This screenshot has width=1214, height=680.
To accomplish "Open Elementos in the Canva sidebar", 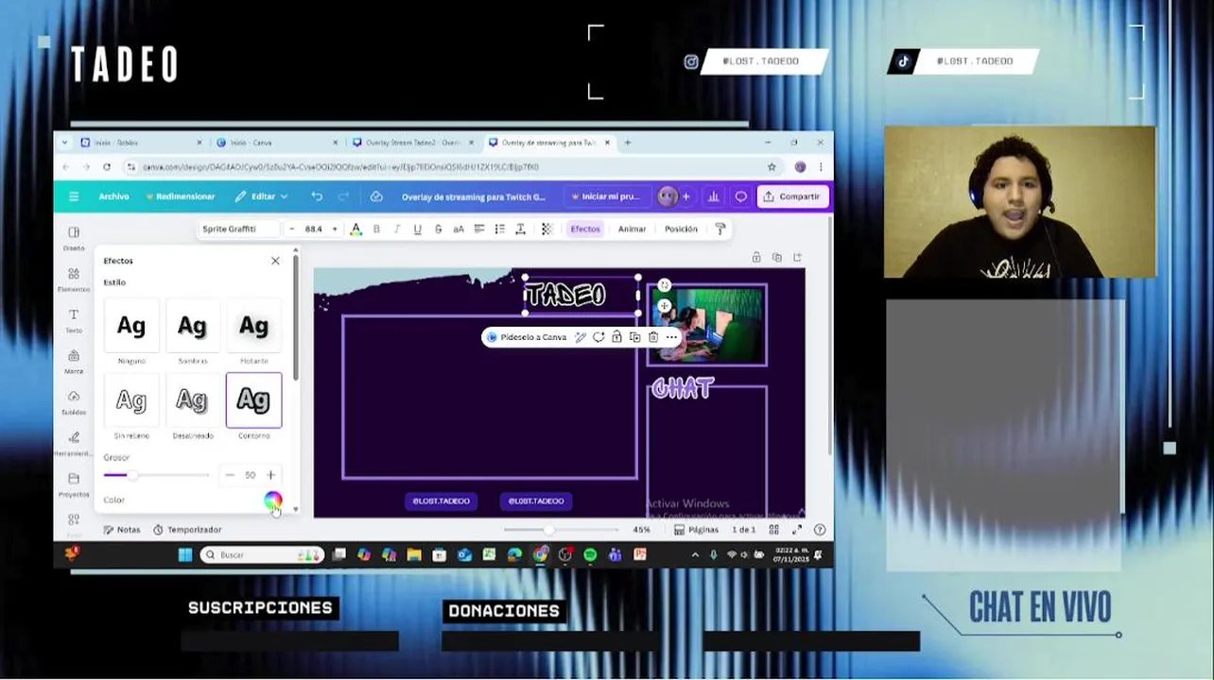I will (74, 280).
